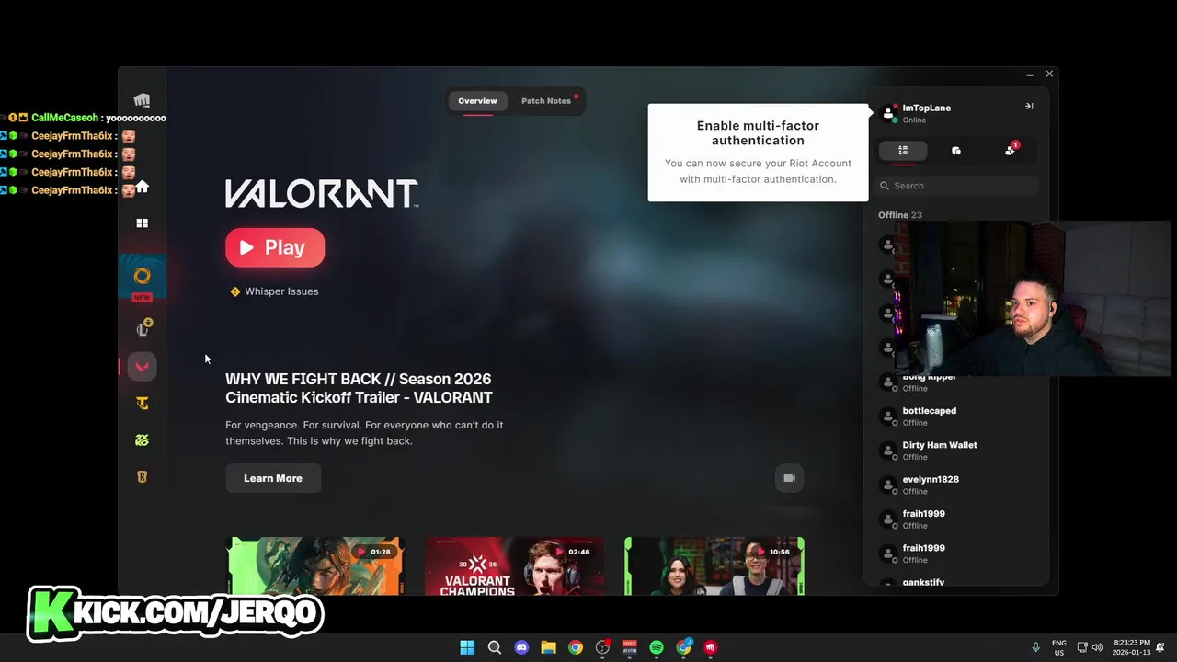Open the Riot Client taskbar icon
Screen dimensions: 1177x662
pyautogui.click(x=711, y=647)
